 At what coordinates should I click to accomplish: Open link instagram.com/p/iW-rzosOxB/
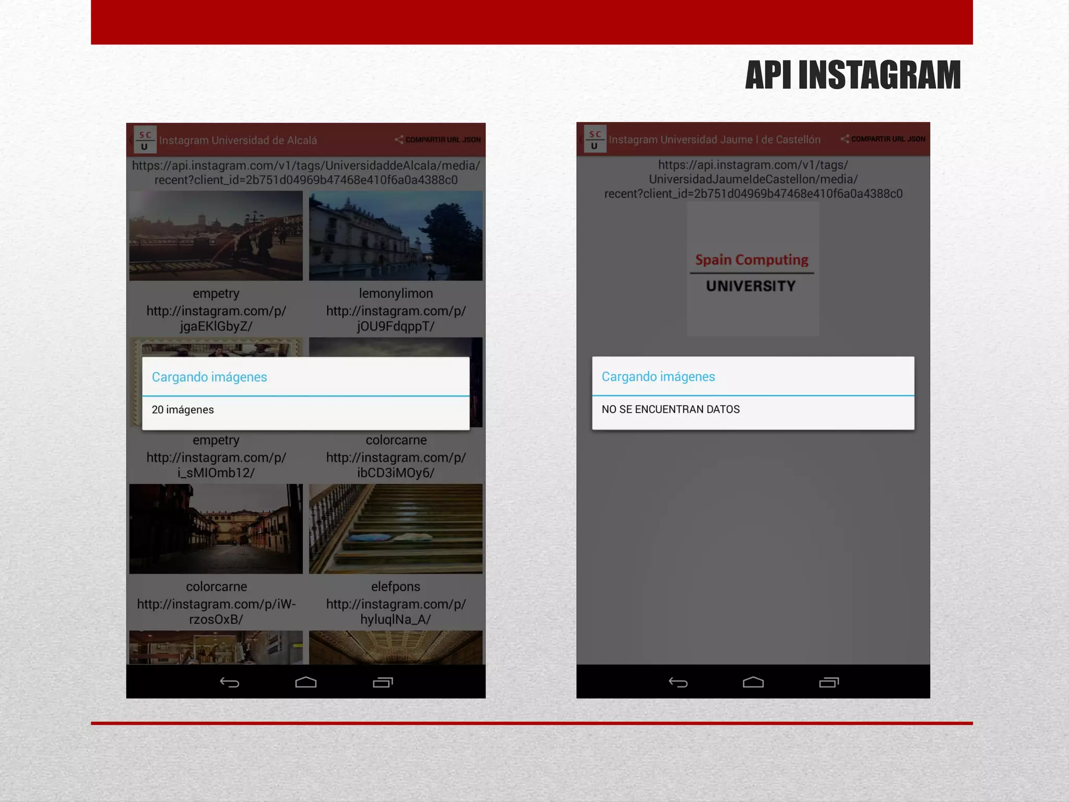pyautogui.click(x=216, y=612)
